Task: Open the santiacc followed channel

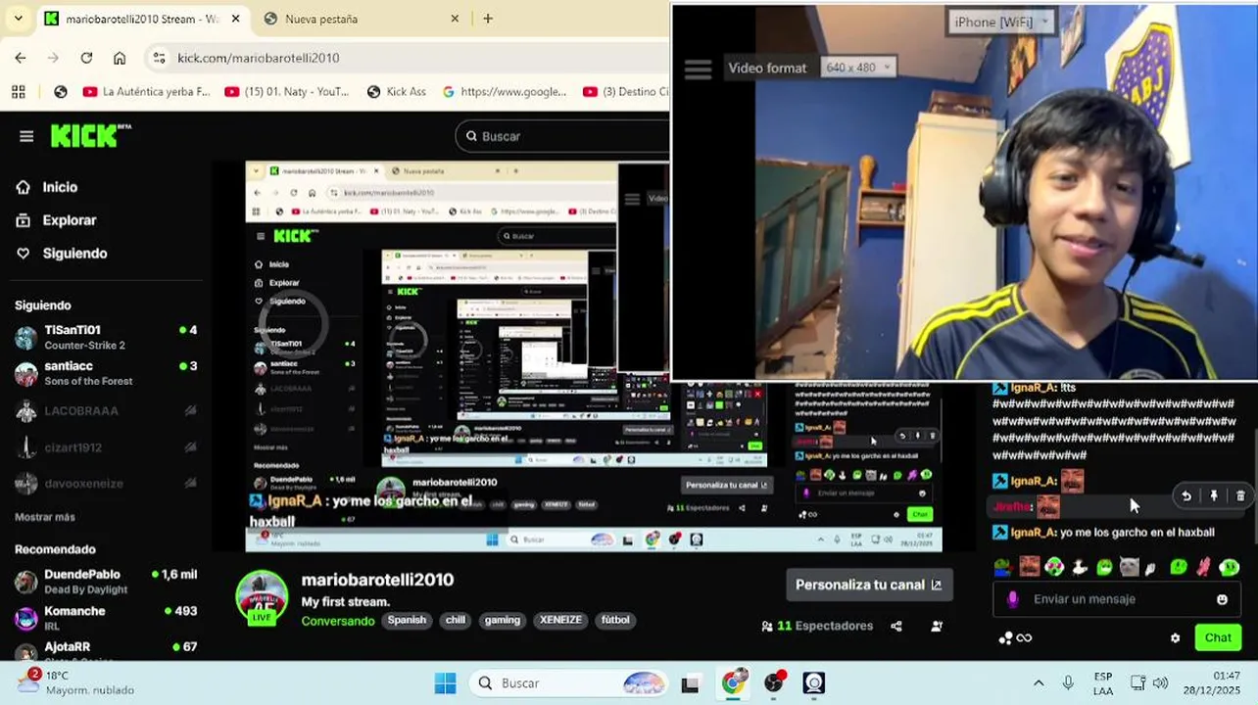Action: tap(106, 374)
